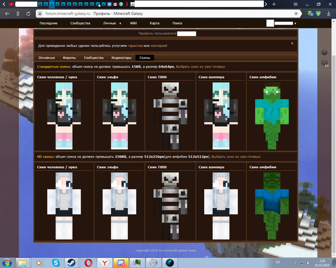Launch Skype from the taskbar

[x=55, y=262]
